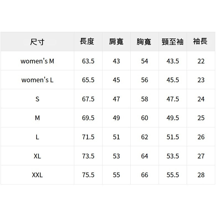Select sleeve length 28 for XXL
Viewport: 216px width, 216px height.
point(201,175)
